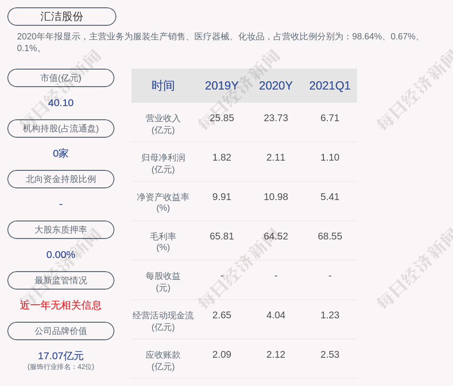Click the 时间 table header cell
453x386 pixels.
coord(163,86)
